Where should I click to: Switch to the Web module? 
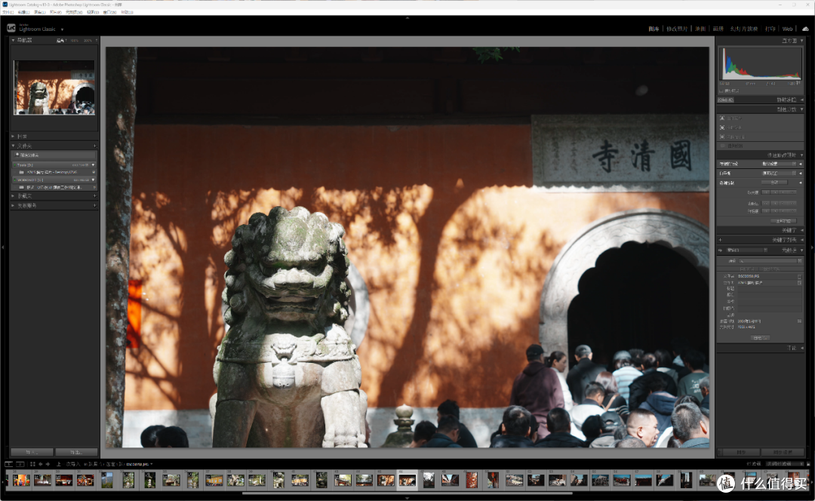(x=787, y=29)
